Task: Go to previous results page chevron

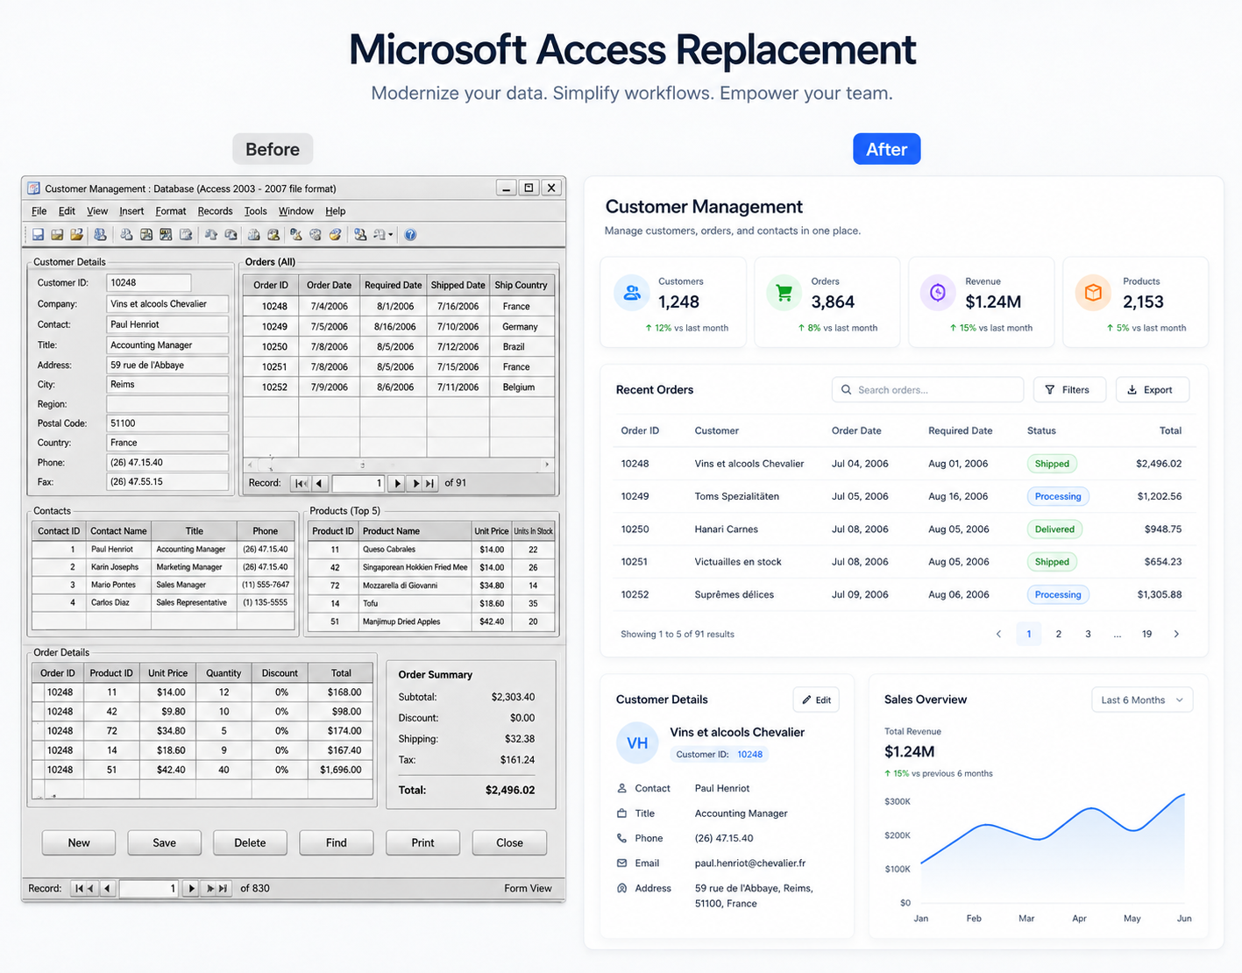Action: 998,634
